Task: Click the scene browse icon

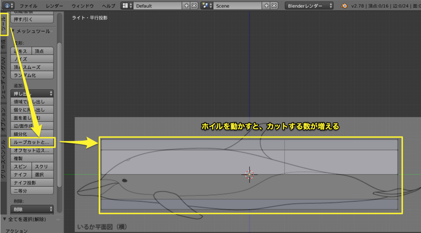Action: click(x=207, y=6)
